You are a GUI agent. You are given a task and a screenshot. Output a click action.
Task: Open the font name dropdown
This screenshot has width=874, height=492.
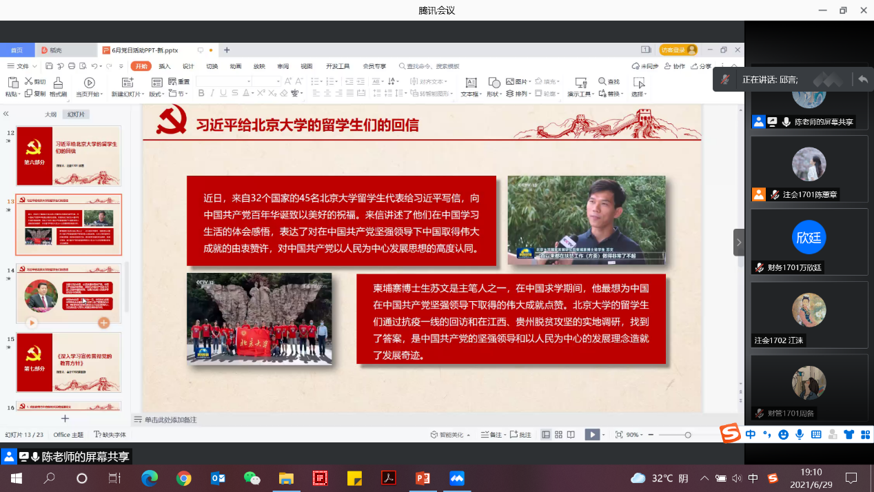249,81
